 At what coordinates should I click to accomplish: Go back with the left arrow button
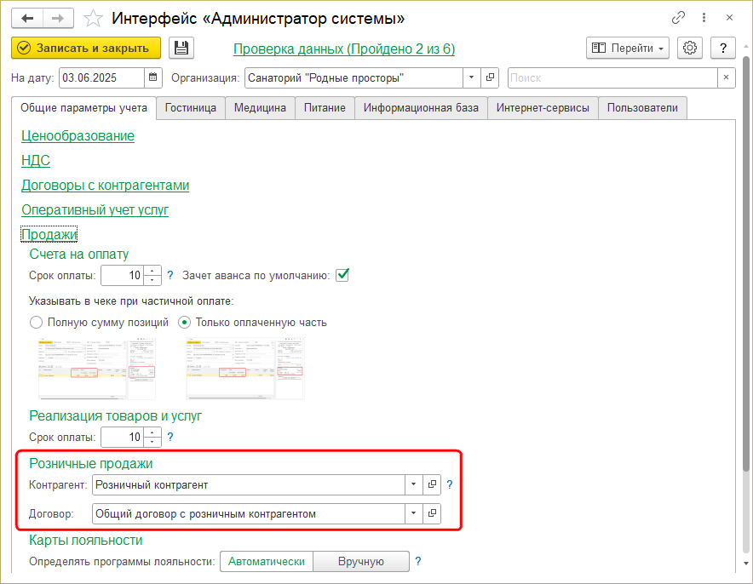(27, 19)
